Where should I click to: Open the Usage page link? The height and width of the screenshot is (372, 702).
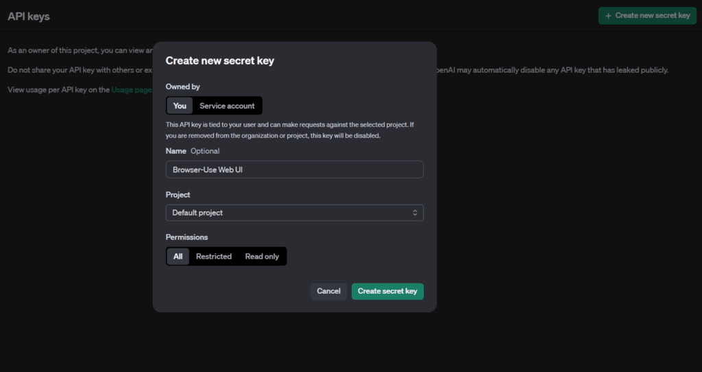[x=132, y=90]
